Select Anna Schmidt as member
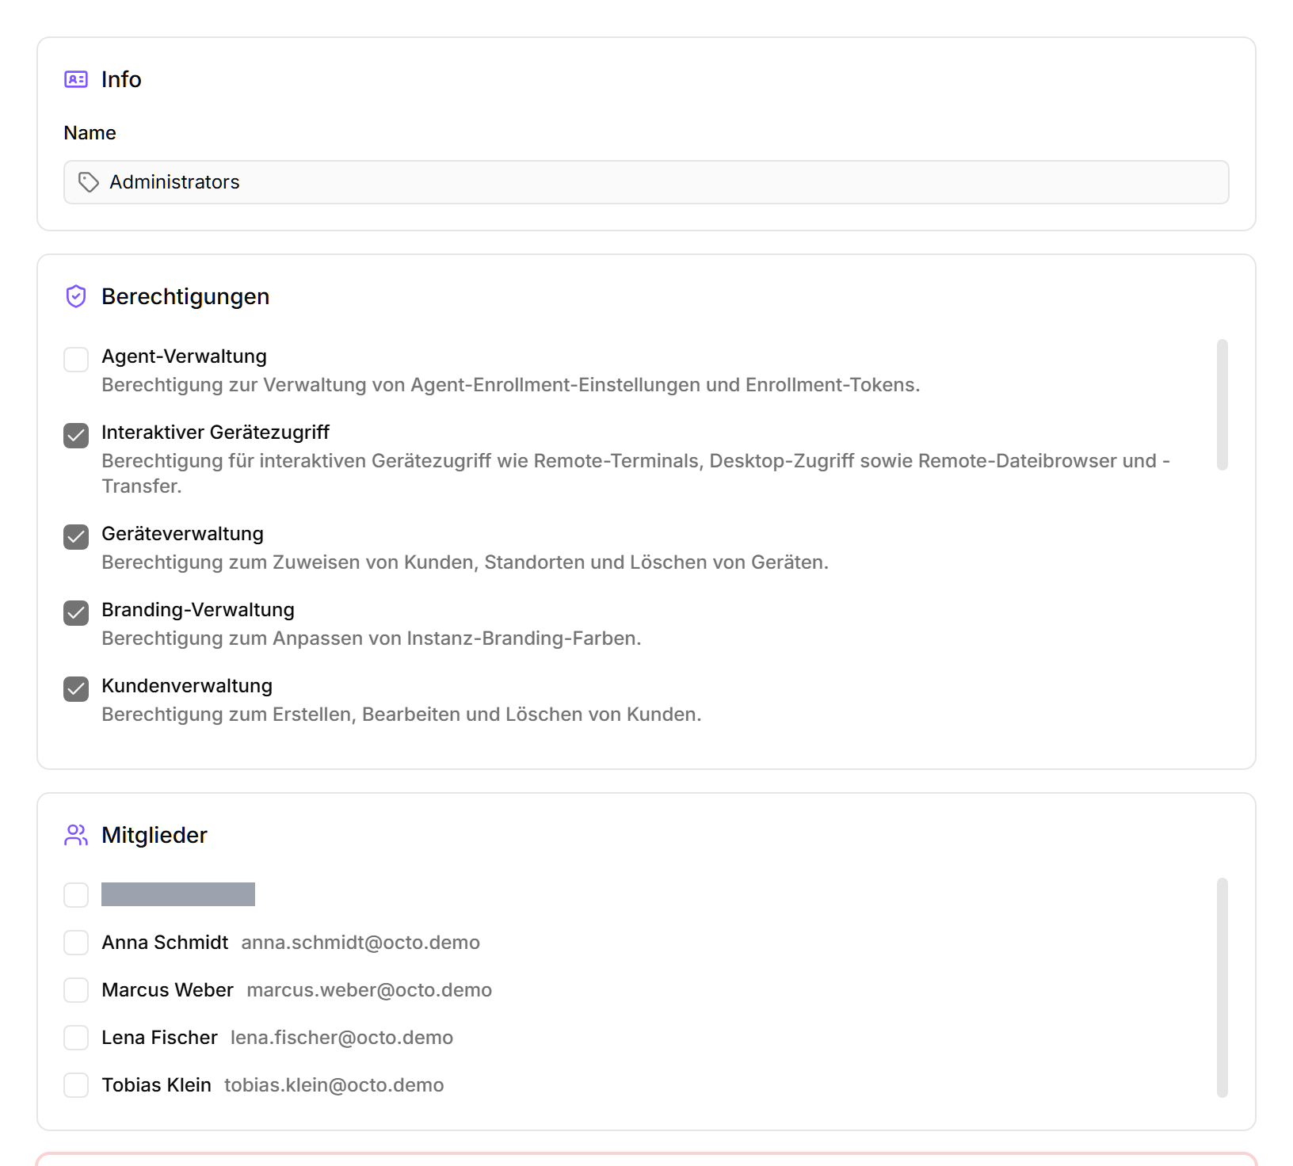Viewport: 1293px width, 1166px height. 76,943
